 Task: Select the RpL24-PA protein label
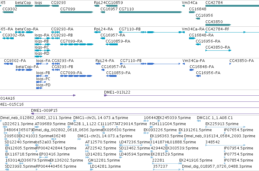point(105,61)
